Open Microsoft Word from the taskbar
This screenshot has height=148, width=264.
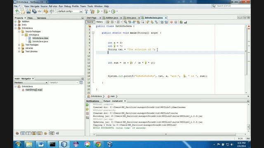(41, 144)
